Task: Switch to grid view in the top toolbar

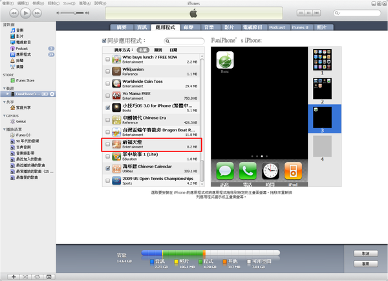Action: [308, 13]
